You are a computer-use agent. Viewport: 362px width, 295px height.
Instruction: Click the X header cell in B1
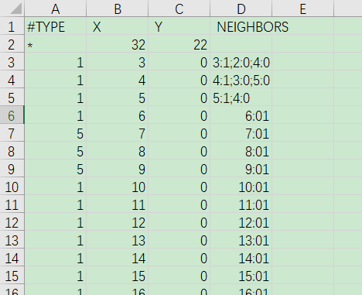pos(117,26)
